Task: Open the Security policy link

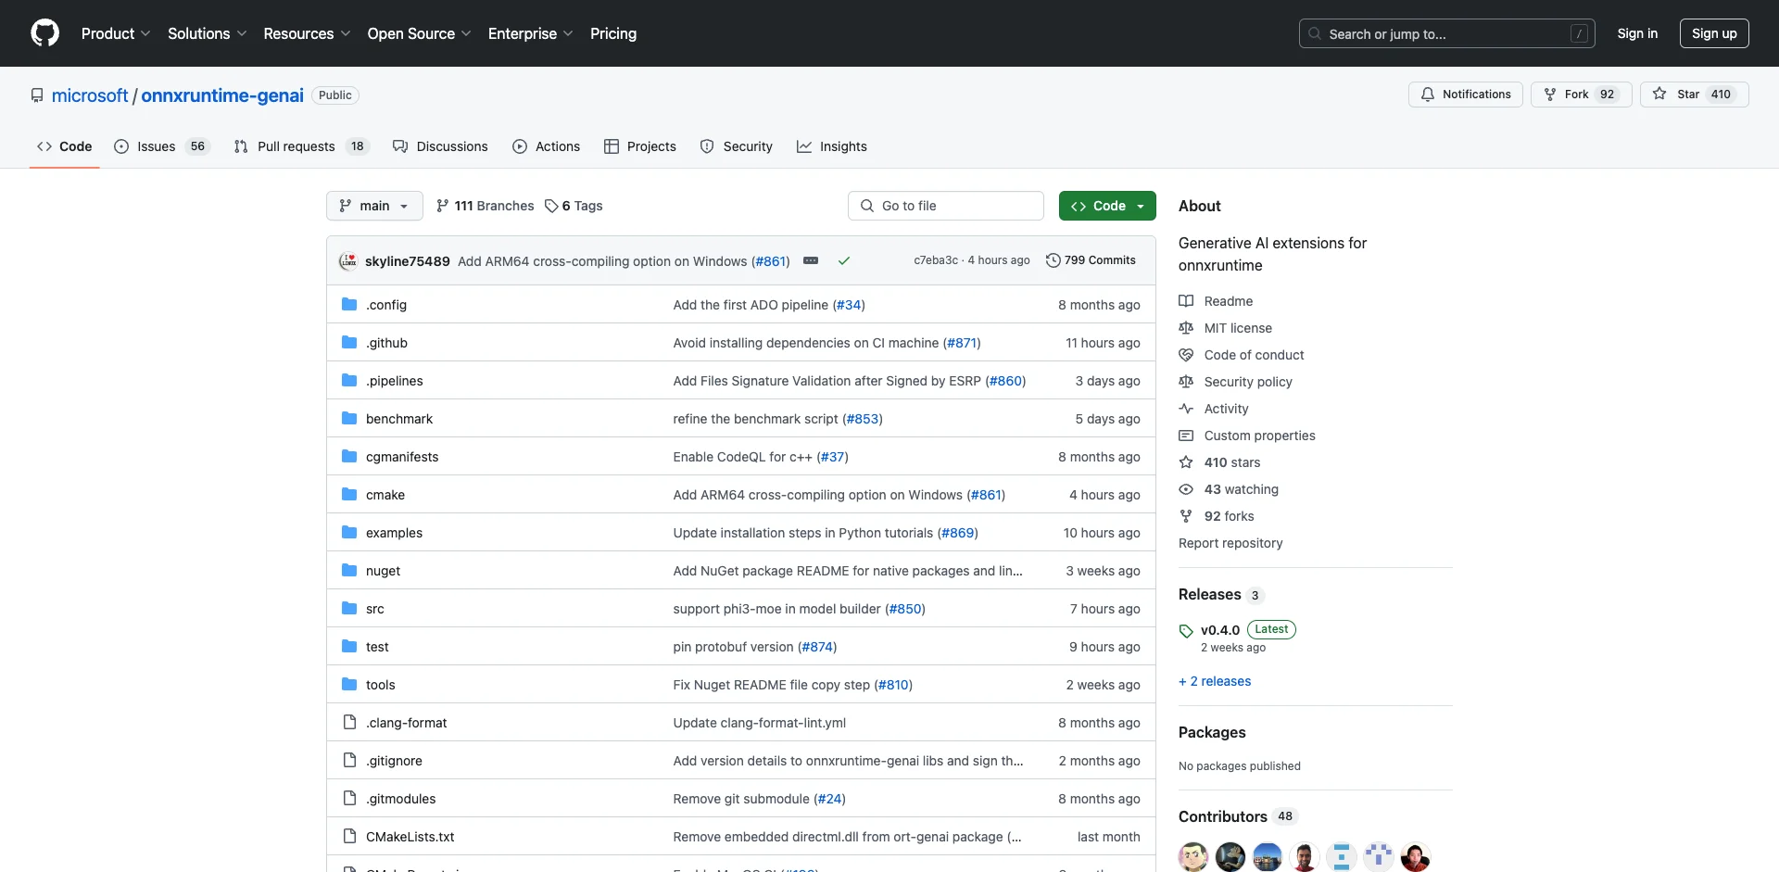Action: point(1248,382)
